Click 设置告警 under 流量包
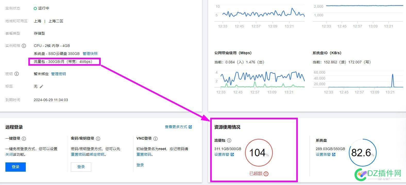 [x=222, y=154]
